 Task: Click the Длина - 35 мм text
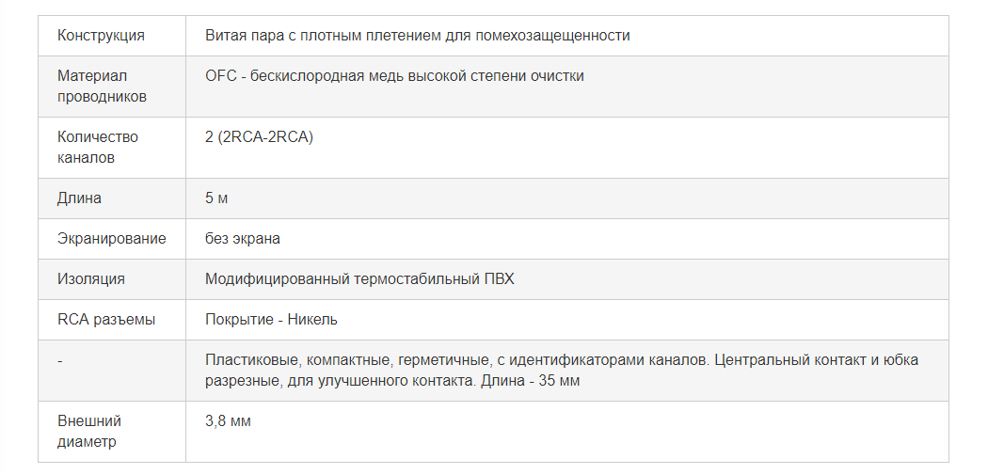coord(530,381)
